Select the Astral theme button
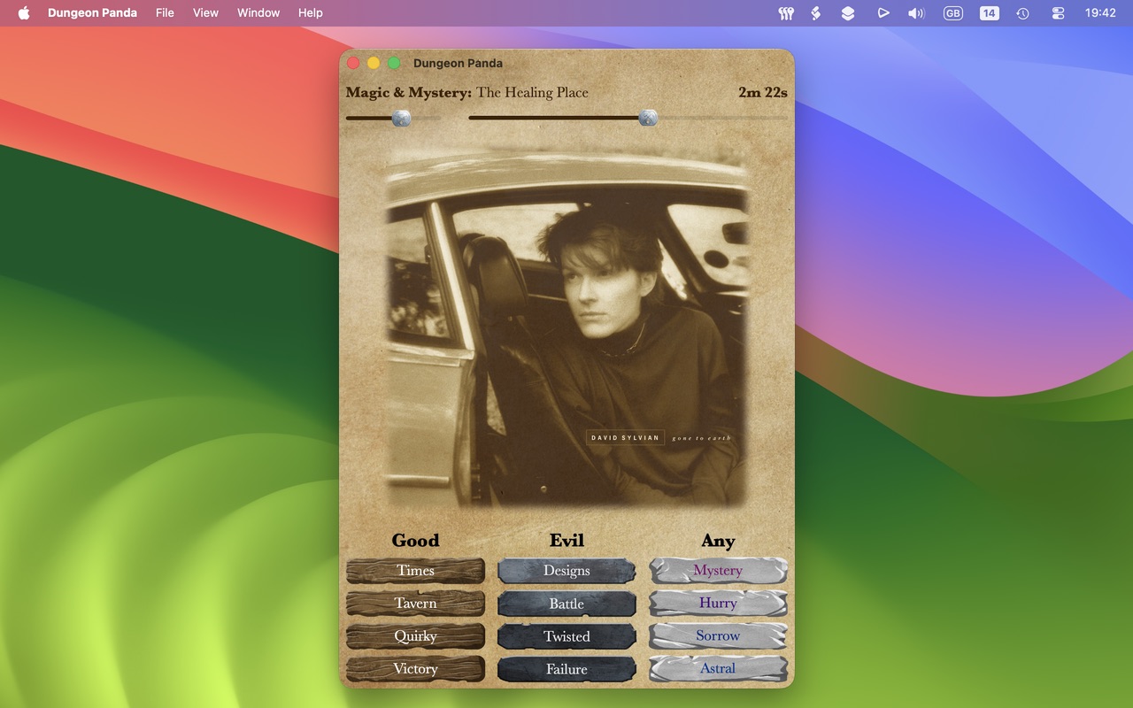1133x708 pixels. [x=718, y=669]
